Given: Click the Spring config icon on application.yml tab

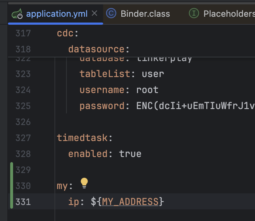Looking at the screenshot, I should tap(17, 14).
